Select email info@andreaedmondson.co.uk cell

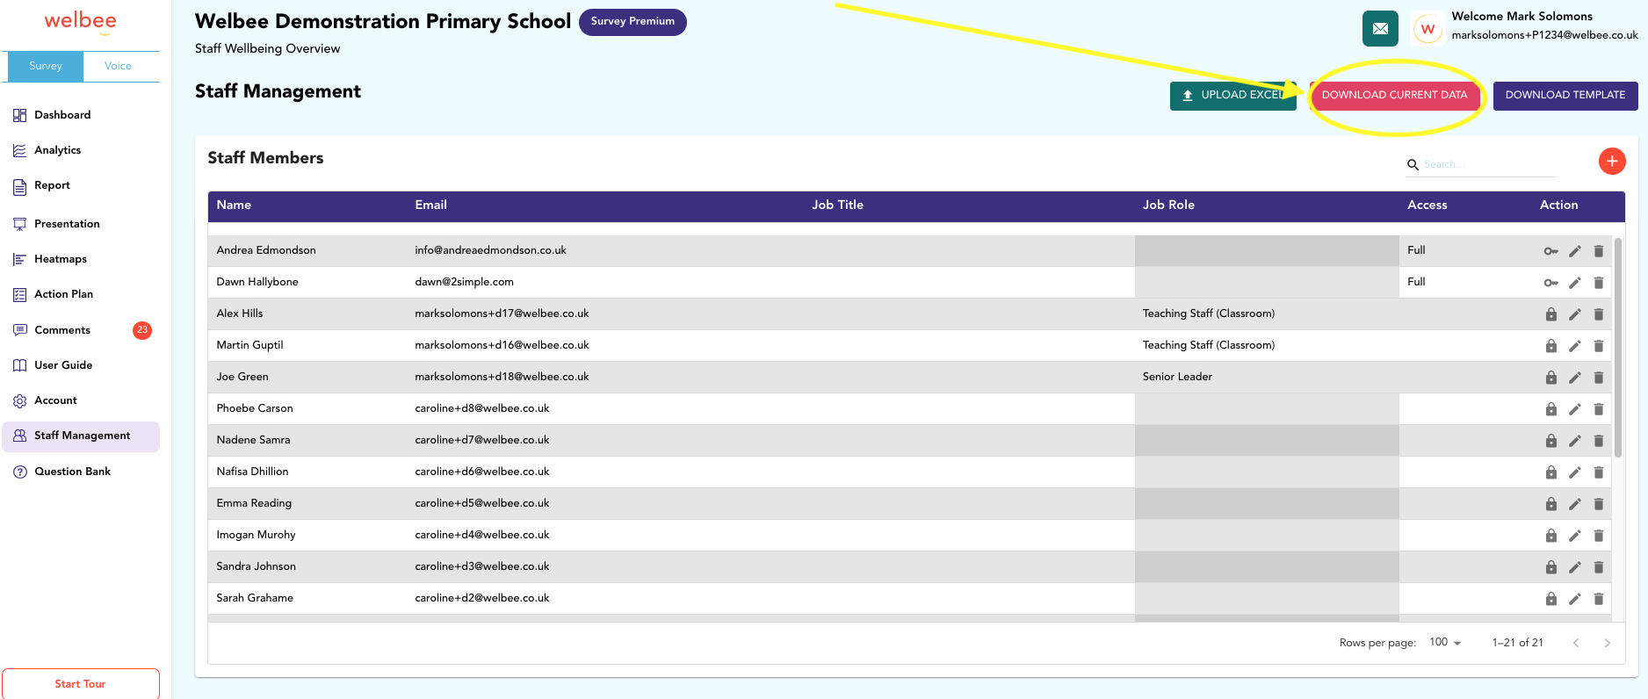point(491,251)
